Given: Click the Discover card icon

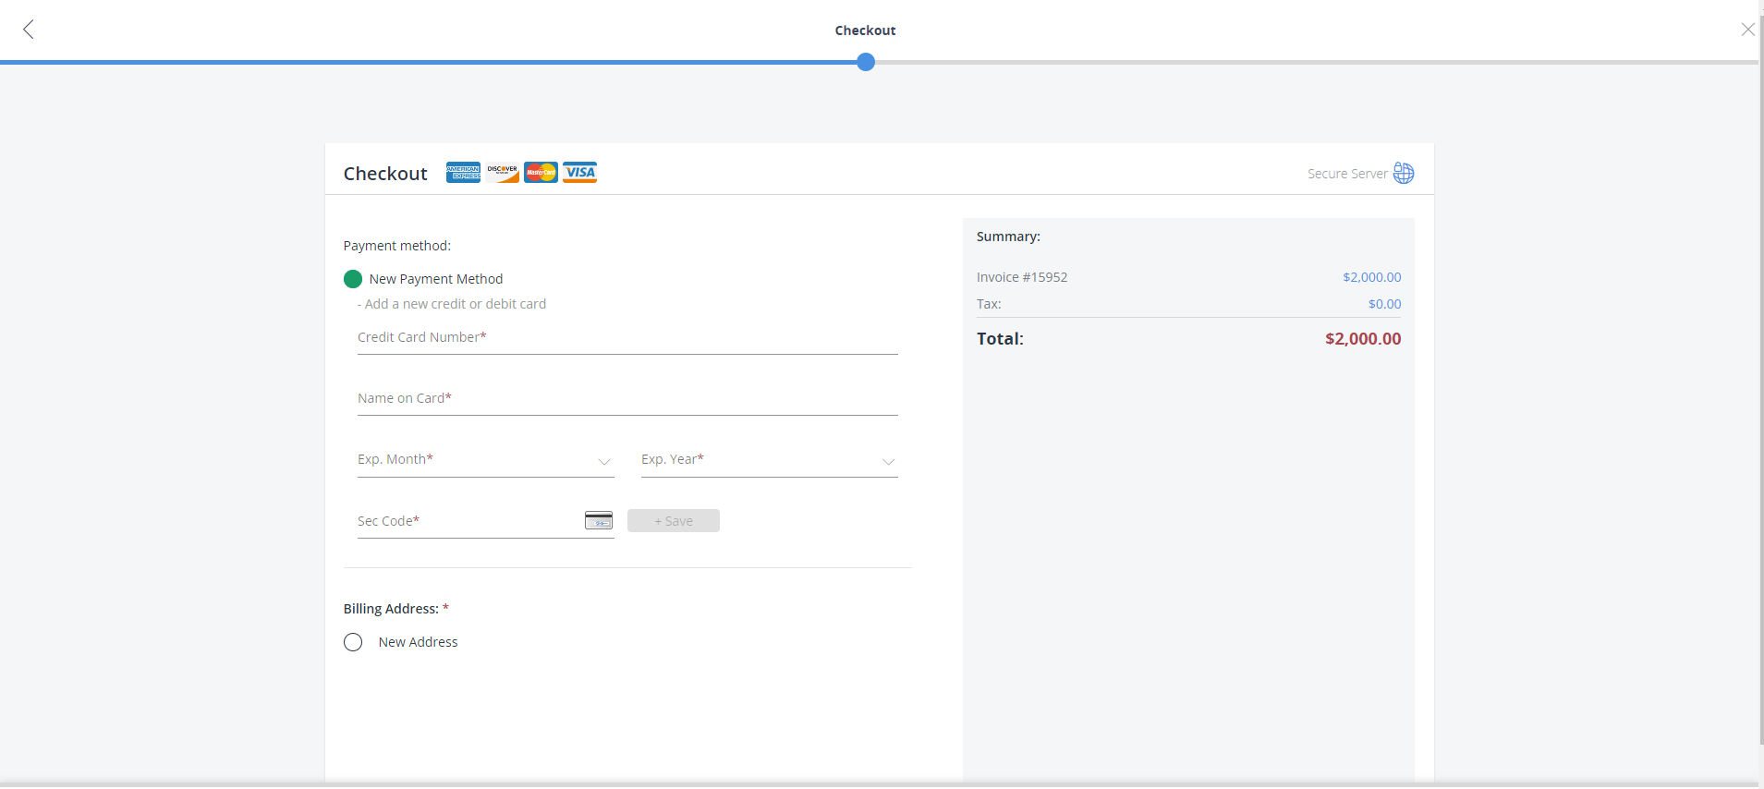Looking at the screenshot, I should [503, 173].
